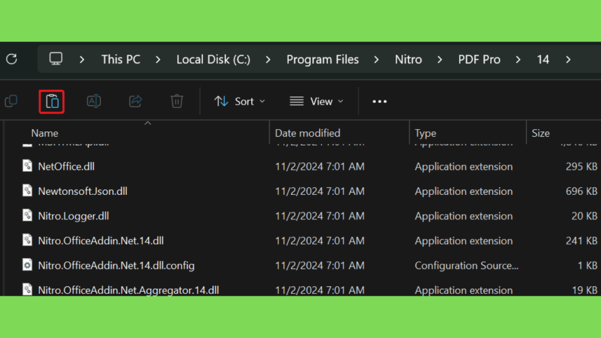
Task: Navigate to the PDF Pro breadcrumb
Action: coord(479,59)
